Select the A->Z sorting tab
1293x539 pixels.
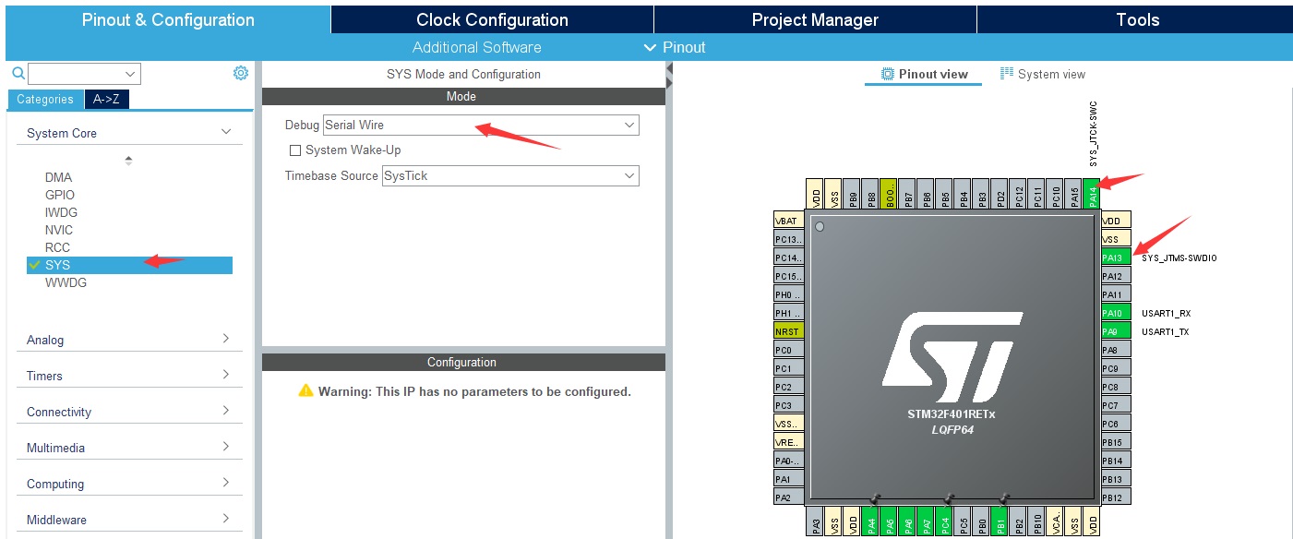tap(107, 100)
